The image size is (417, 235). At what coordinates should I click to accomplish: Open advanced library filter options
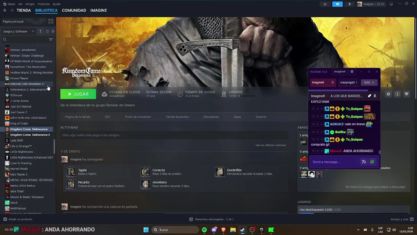click(51, 39)
